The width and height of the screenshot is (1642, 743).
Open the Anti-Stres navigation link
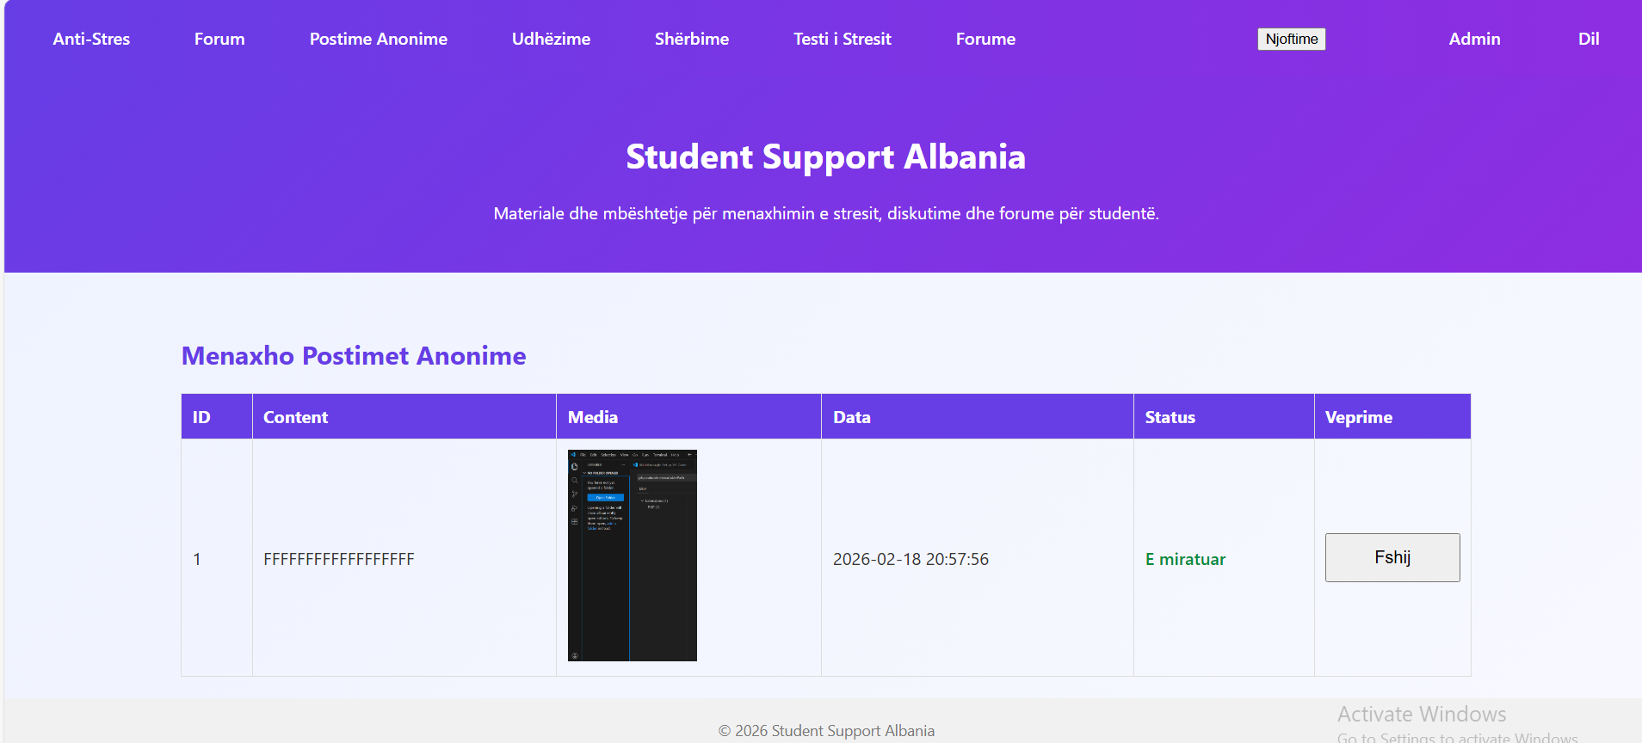pos(91,39)
